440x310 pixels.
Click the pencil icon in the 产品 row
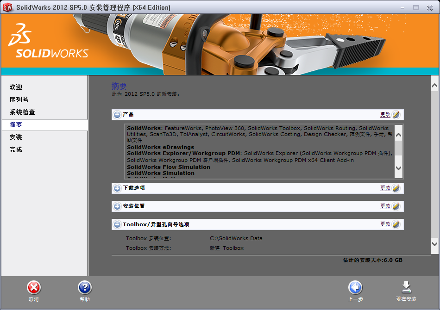click(x=396, y=114)
